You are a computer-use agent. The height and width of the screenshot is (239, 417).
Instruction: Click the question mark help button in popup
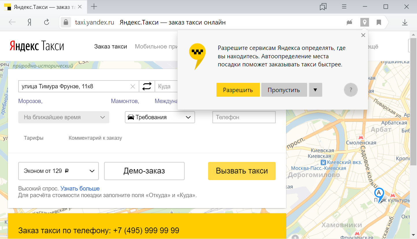coord(351,90)
